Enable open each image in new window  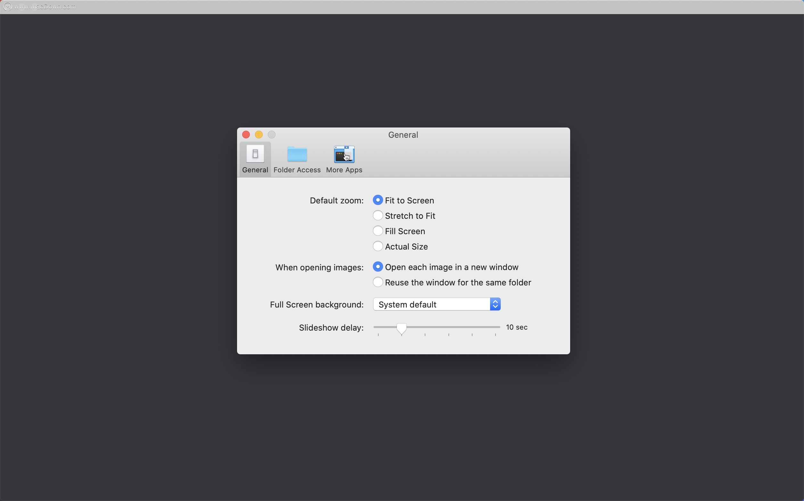tap(378, 267)
